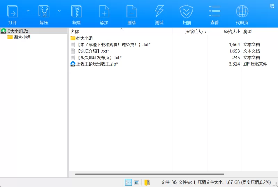This screenshot has width=278, height=187.
Task: Click size value 245
Action: coord(236,57)
